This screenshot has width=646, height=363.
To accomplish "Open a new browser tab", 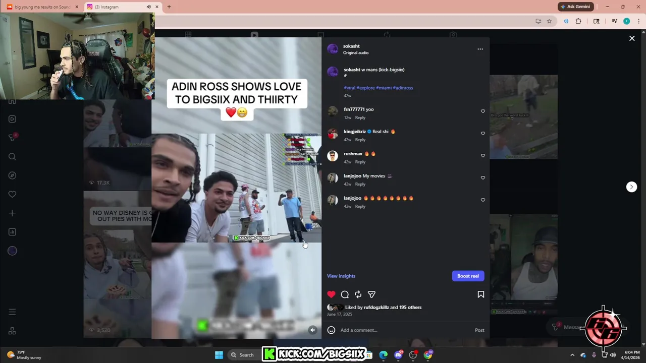I will click(169, 7).
